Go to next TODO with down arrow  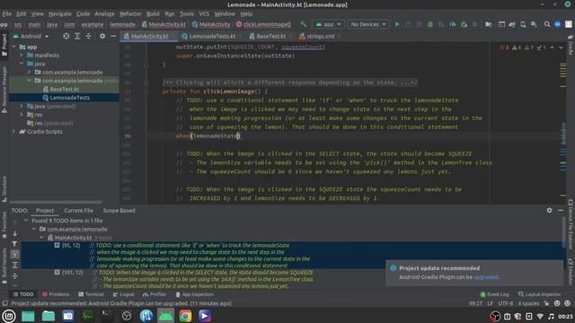click(14, 233)
